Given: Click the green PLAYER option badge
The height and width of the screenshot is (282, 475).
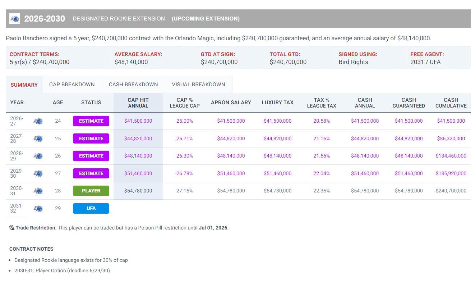Looking at the screenshot, I should coord(91,191).
